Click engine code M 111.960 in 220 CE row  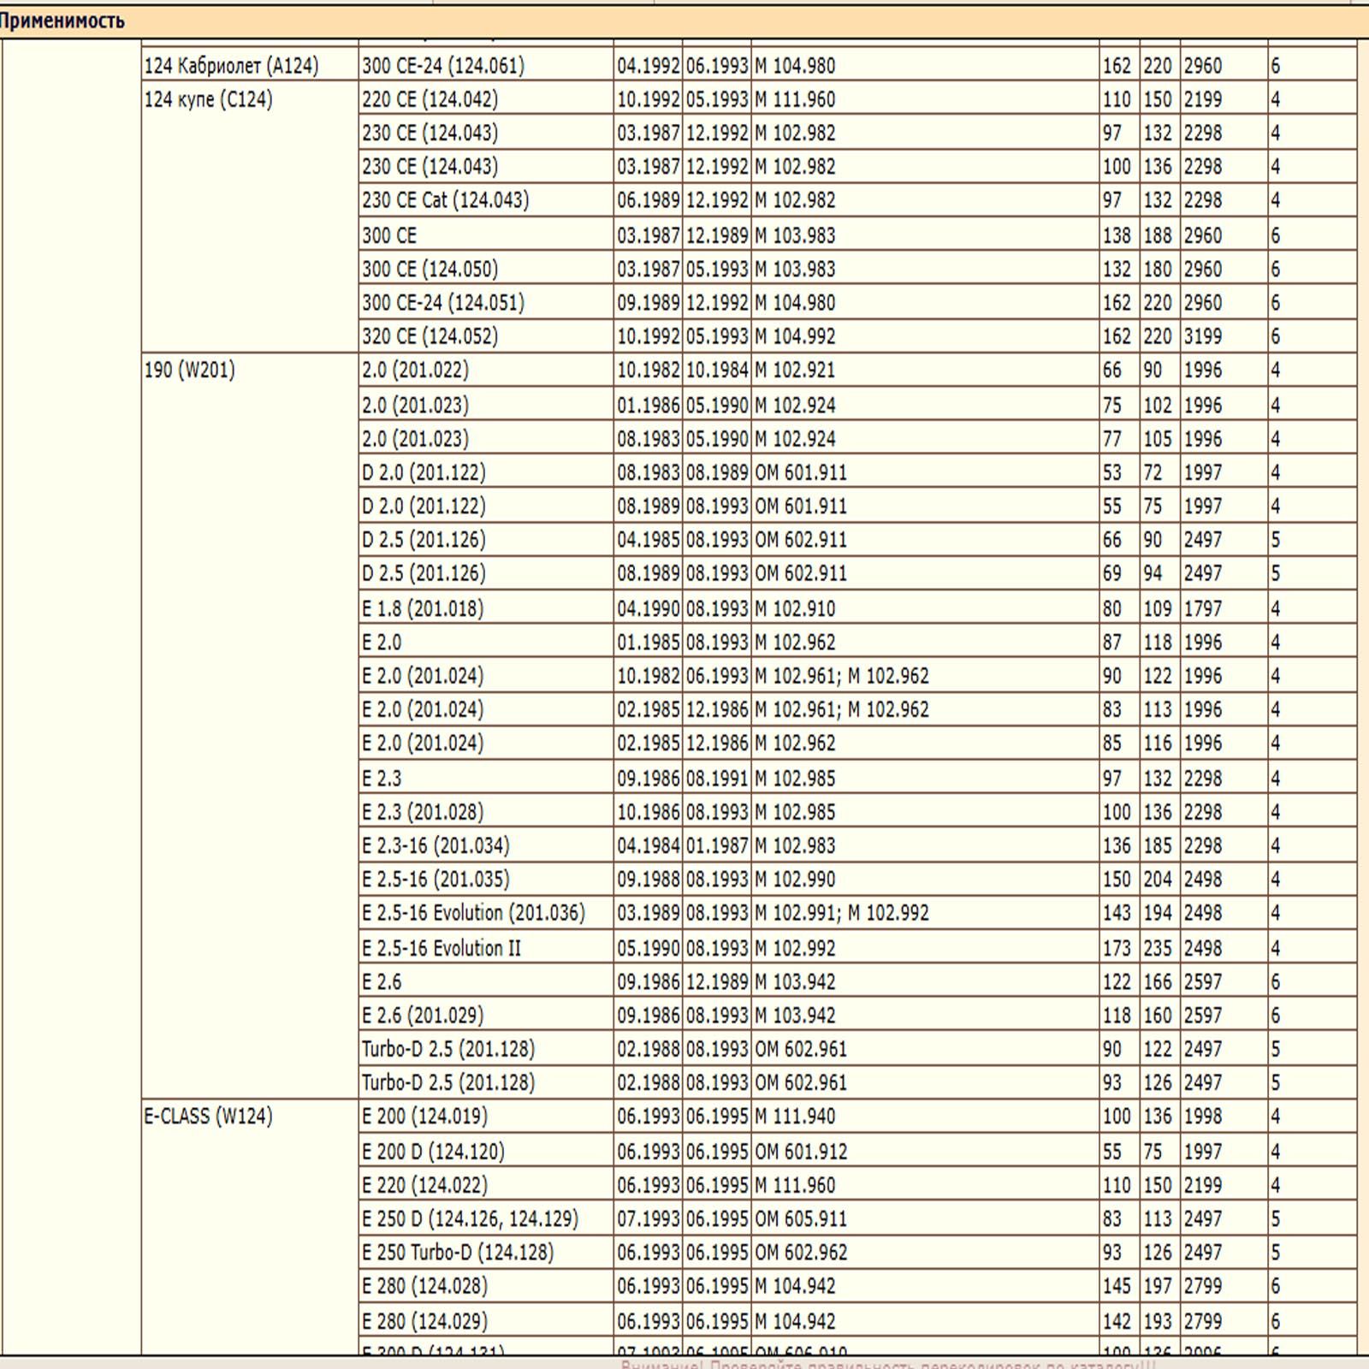795,99
